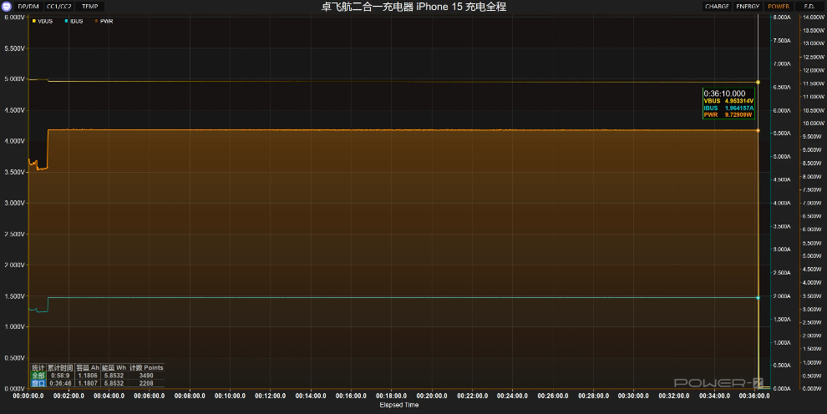Click the 00:36:00.0 time axis tick
Image resolution: width=827 pixels, height=414 pixels.
[x=754, y=396]
